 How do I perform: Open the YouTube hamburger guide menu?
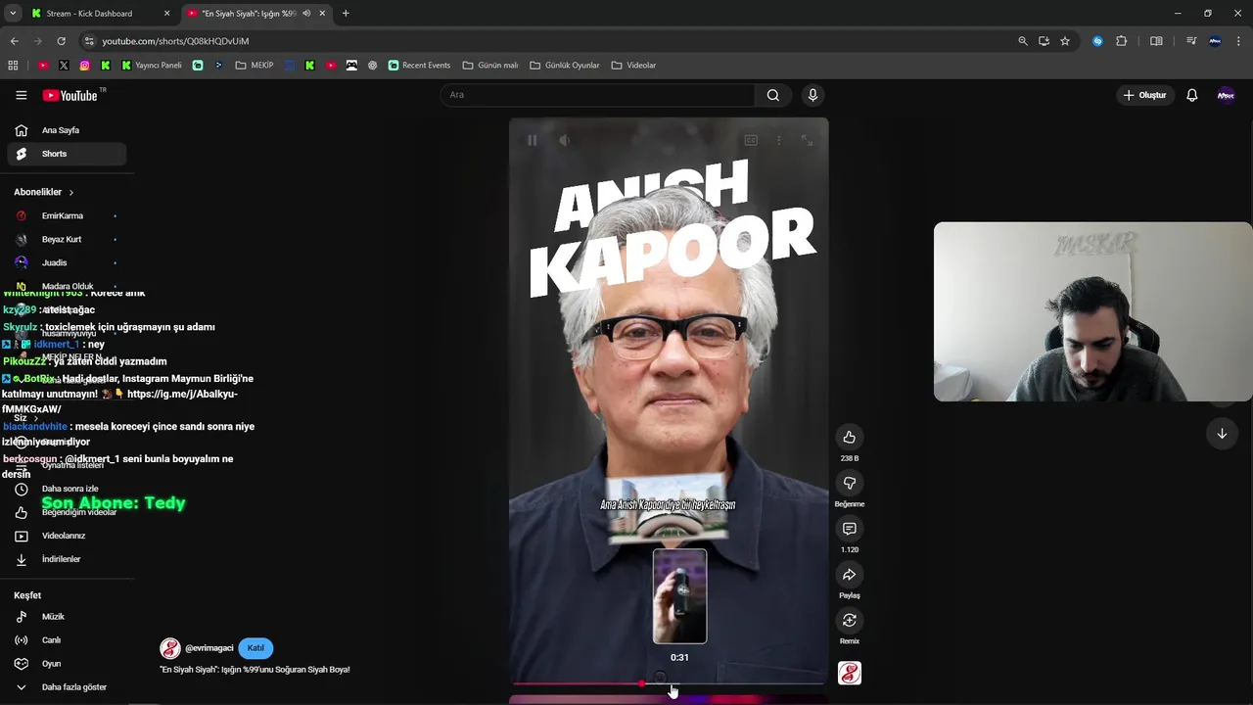coord(22,95)
